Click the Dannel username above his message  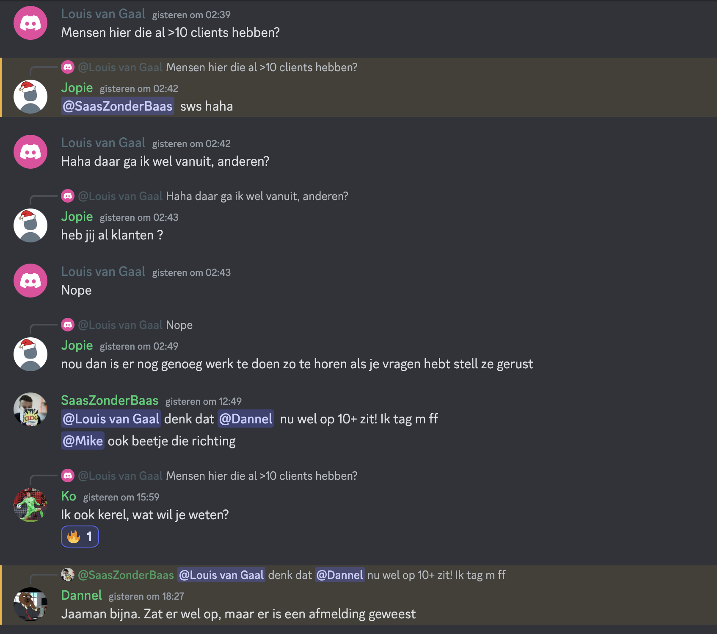(81, 595)
